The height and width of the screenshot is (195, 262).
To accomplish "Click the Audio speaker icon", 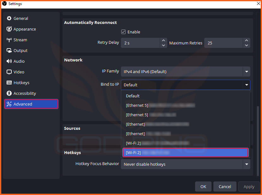I will pyautogui.click(x=9, y=61).
